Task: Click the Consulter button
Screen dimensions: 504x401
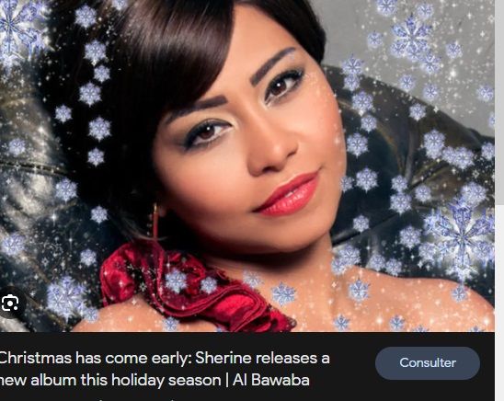Action: (428, 363)
